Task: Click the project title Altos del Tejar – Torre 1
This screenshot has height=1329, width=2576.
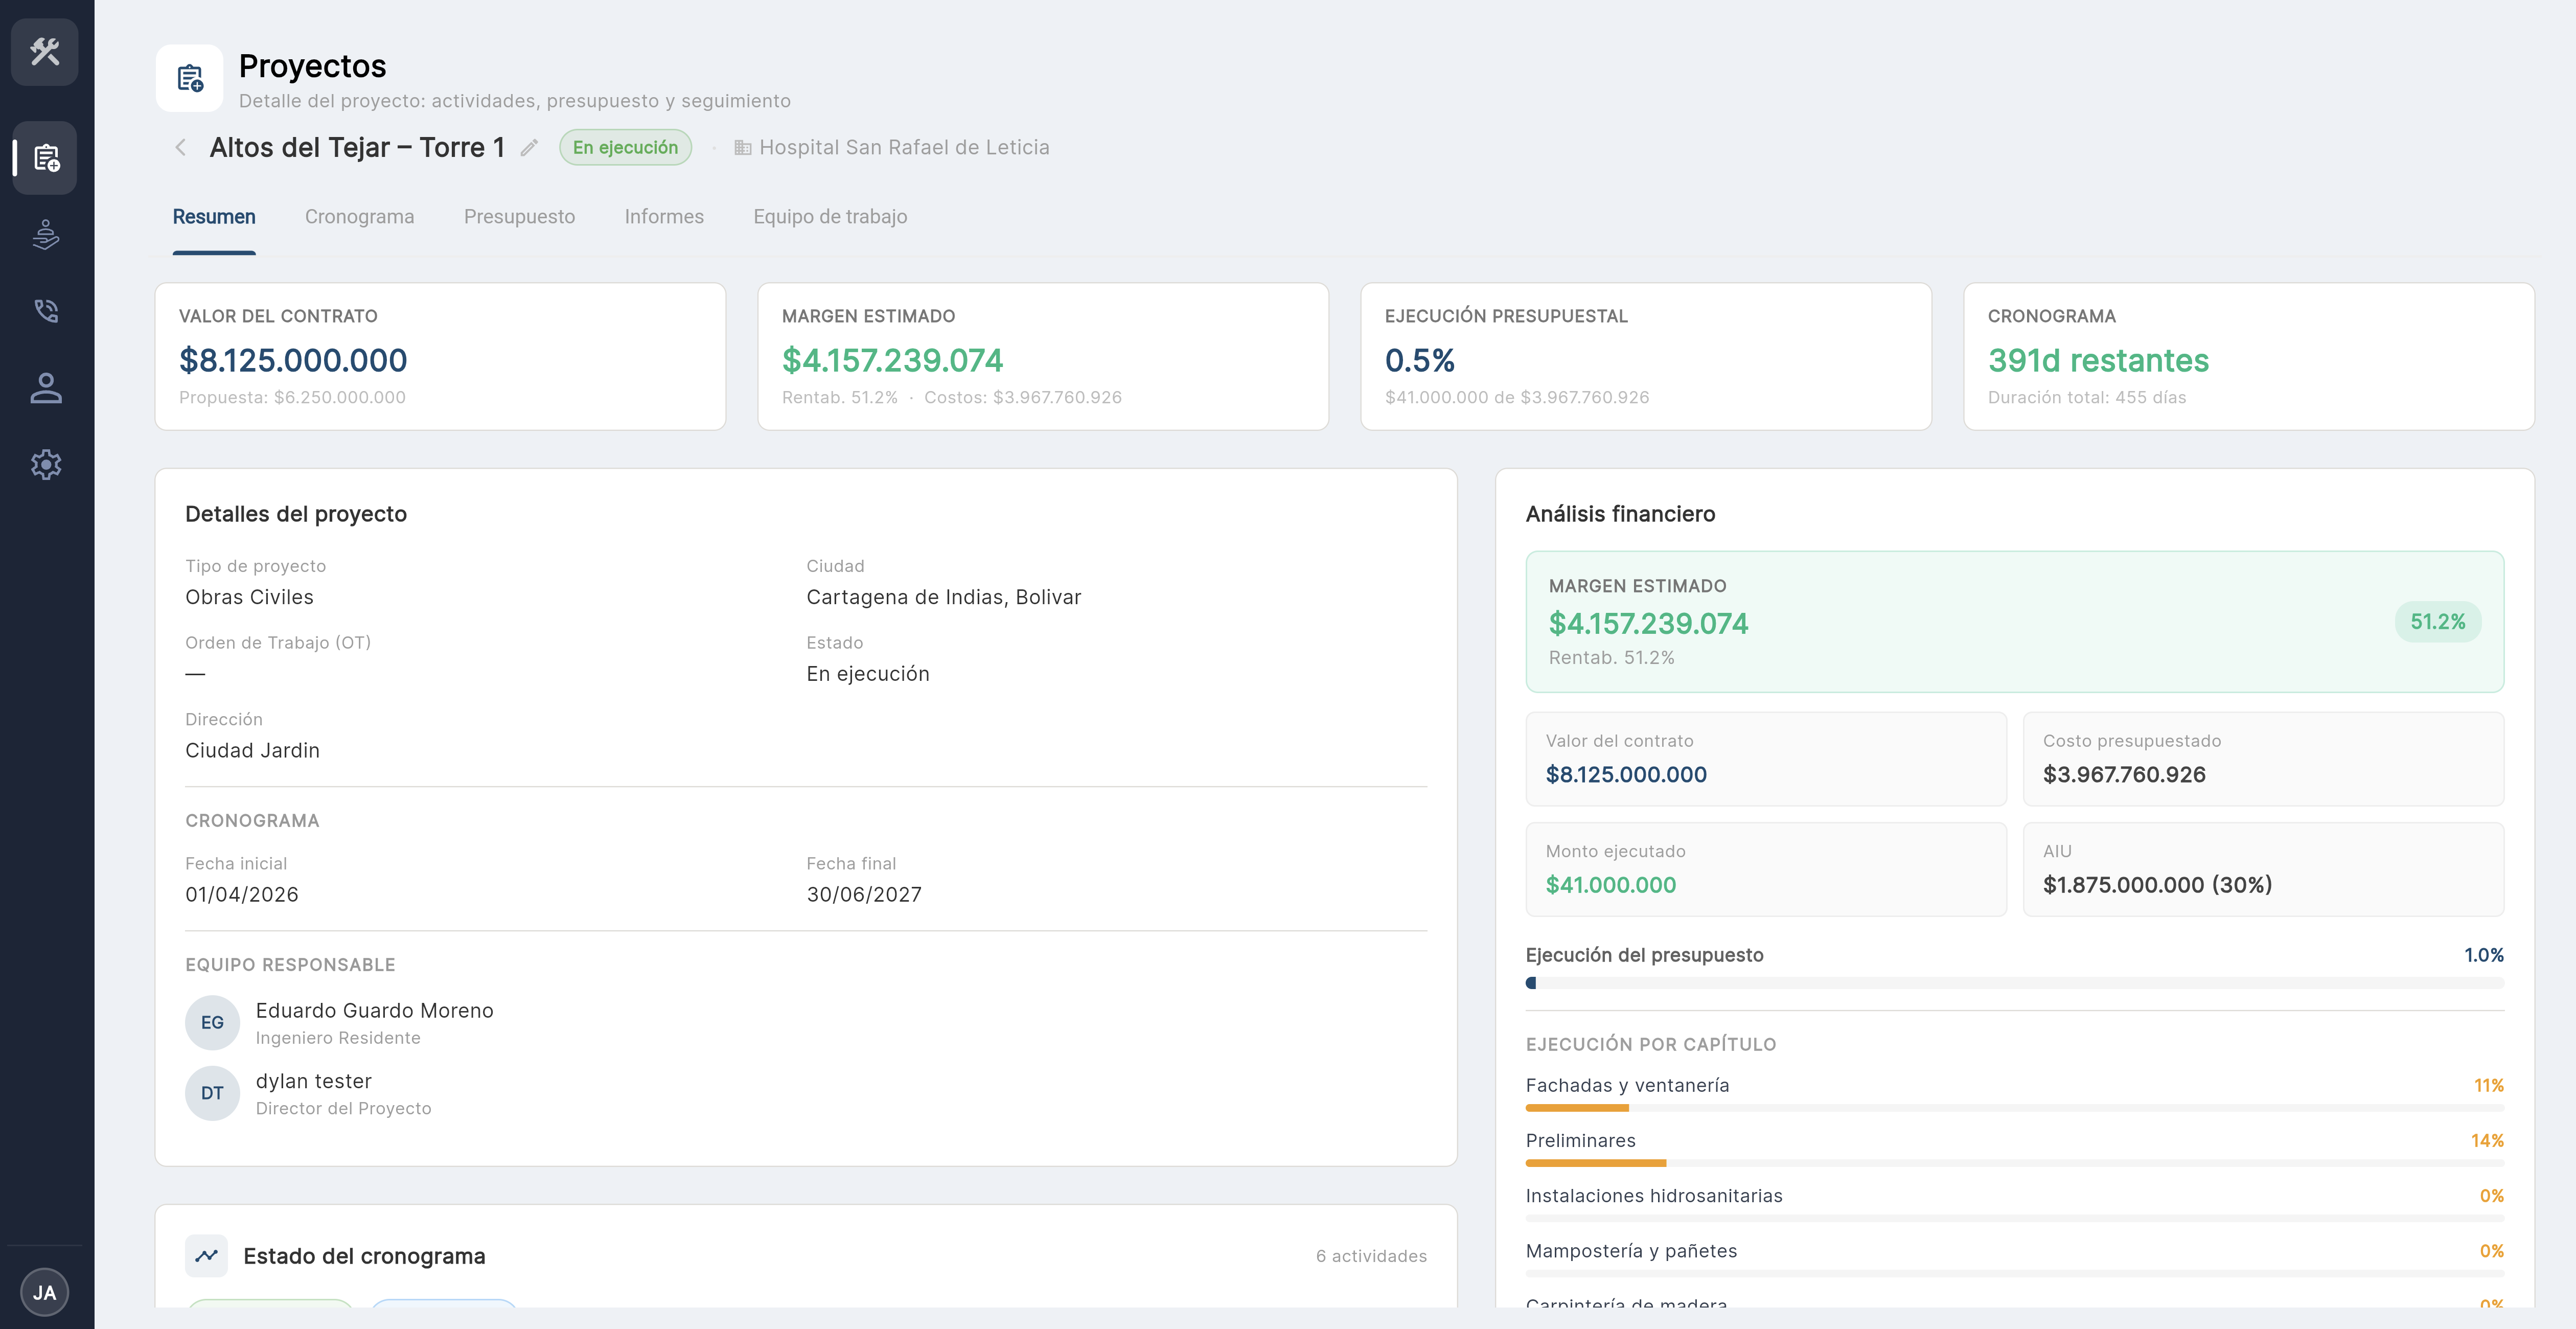Action: 357,147
